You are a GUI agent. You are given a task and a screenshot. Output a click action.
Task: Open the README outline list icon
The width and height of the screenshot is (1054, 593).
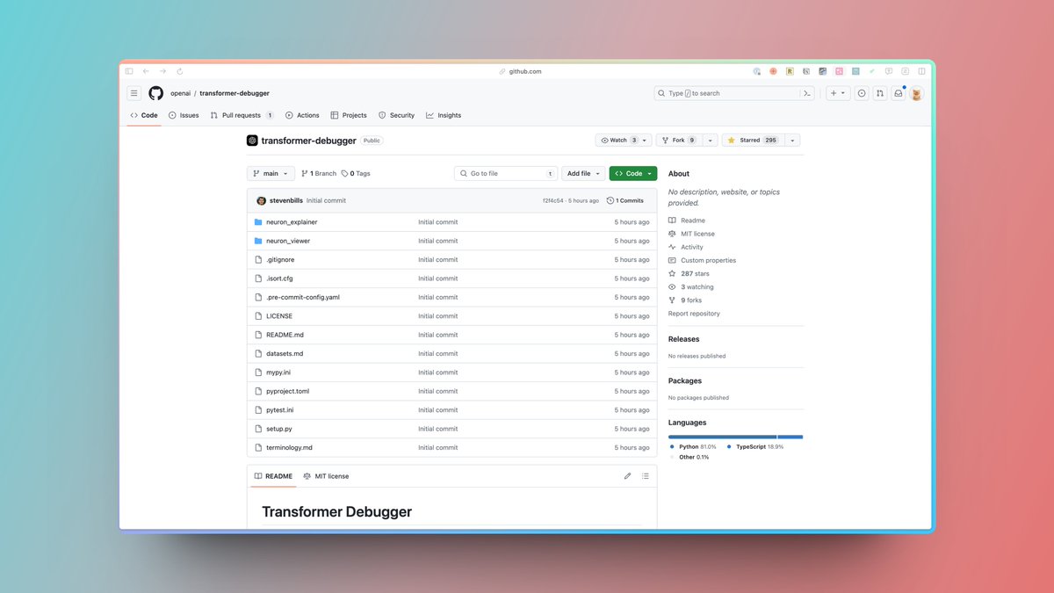pos(646,476)
